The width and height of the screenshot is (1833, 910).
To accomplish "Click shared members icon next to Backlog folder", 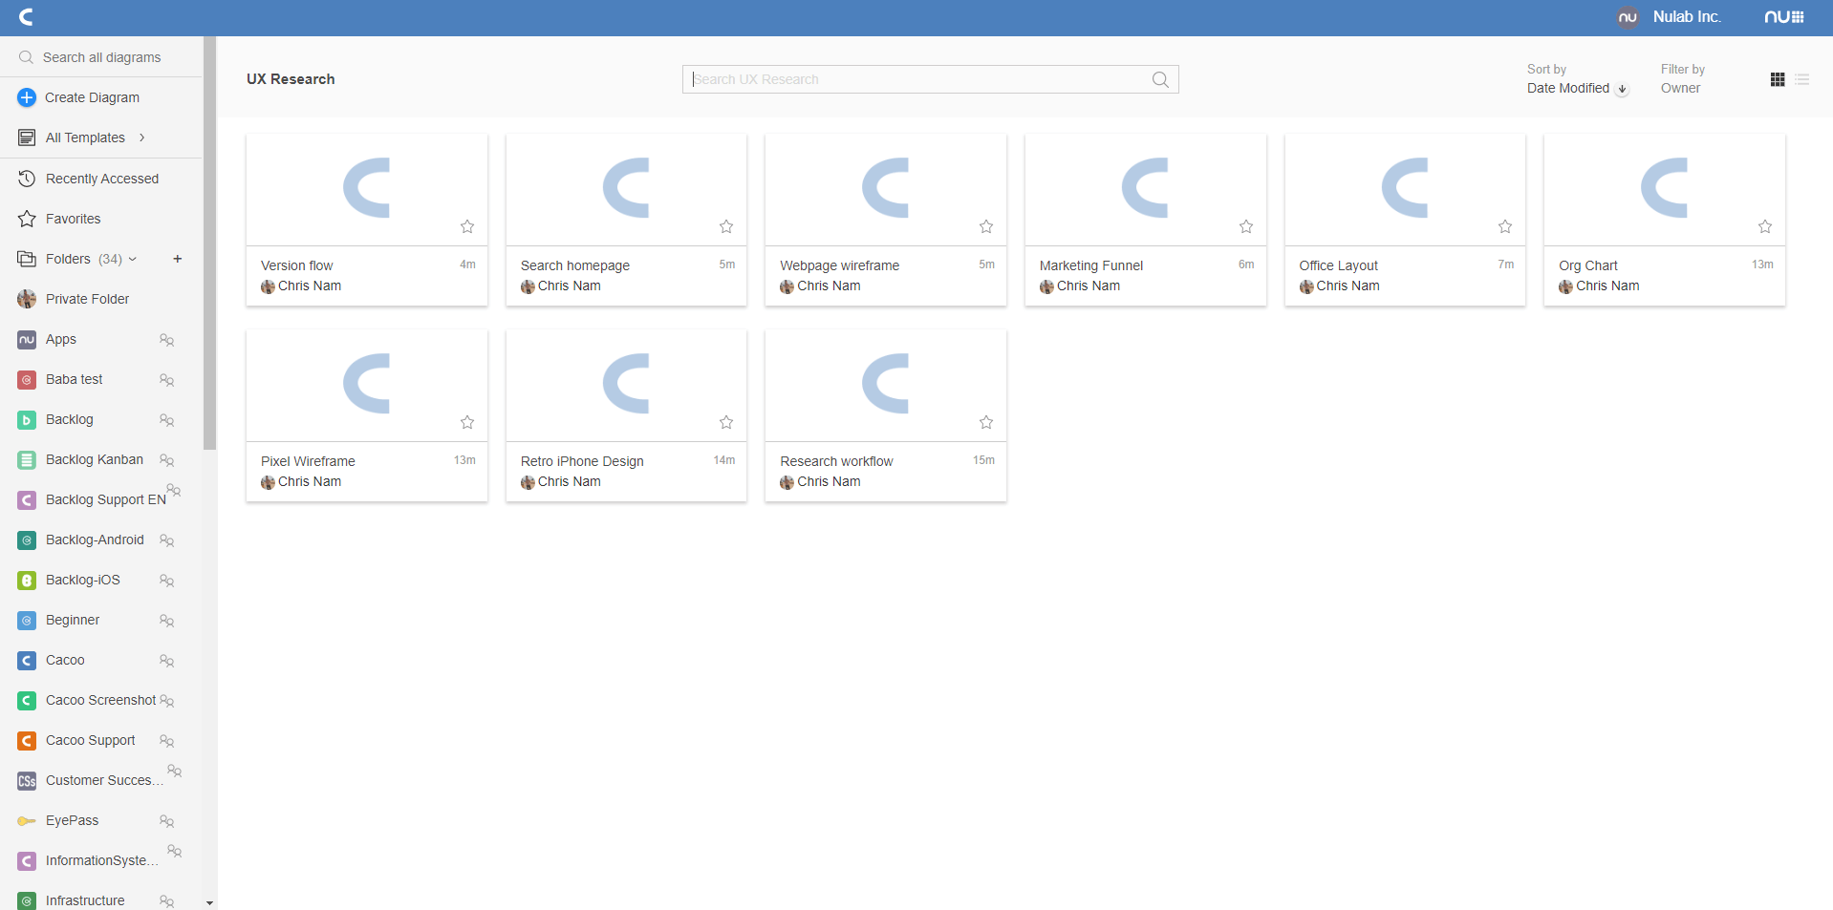I will coord(167,420).
